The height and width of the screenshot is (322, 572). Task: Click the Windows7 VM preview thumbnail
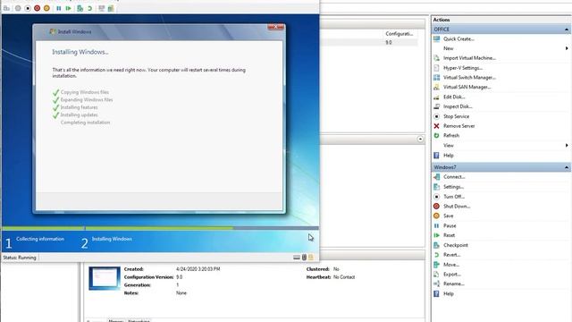pyautogui.click(x=105, y=278)
